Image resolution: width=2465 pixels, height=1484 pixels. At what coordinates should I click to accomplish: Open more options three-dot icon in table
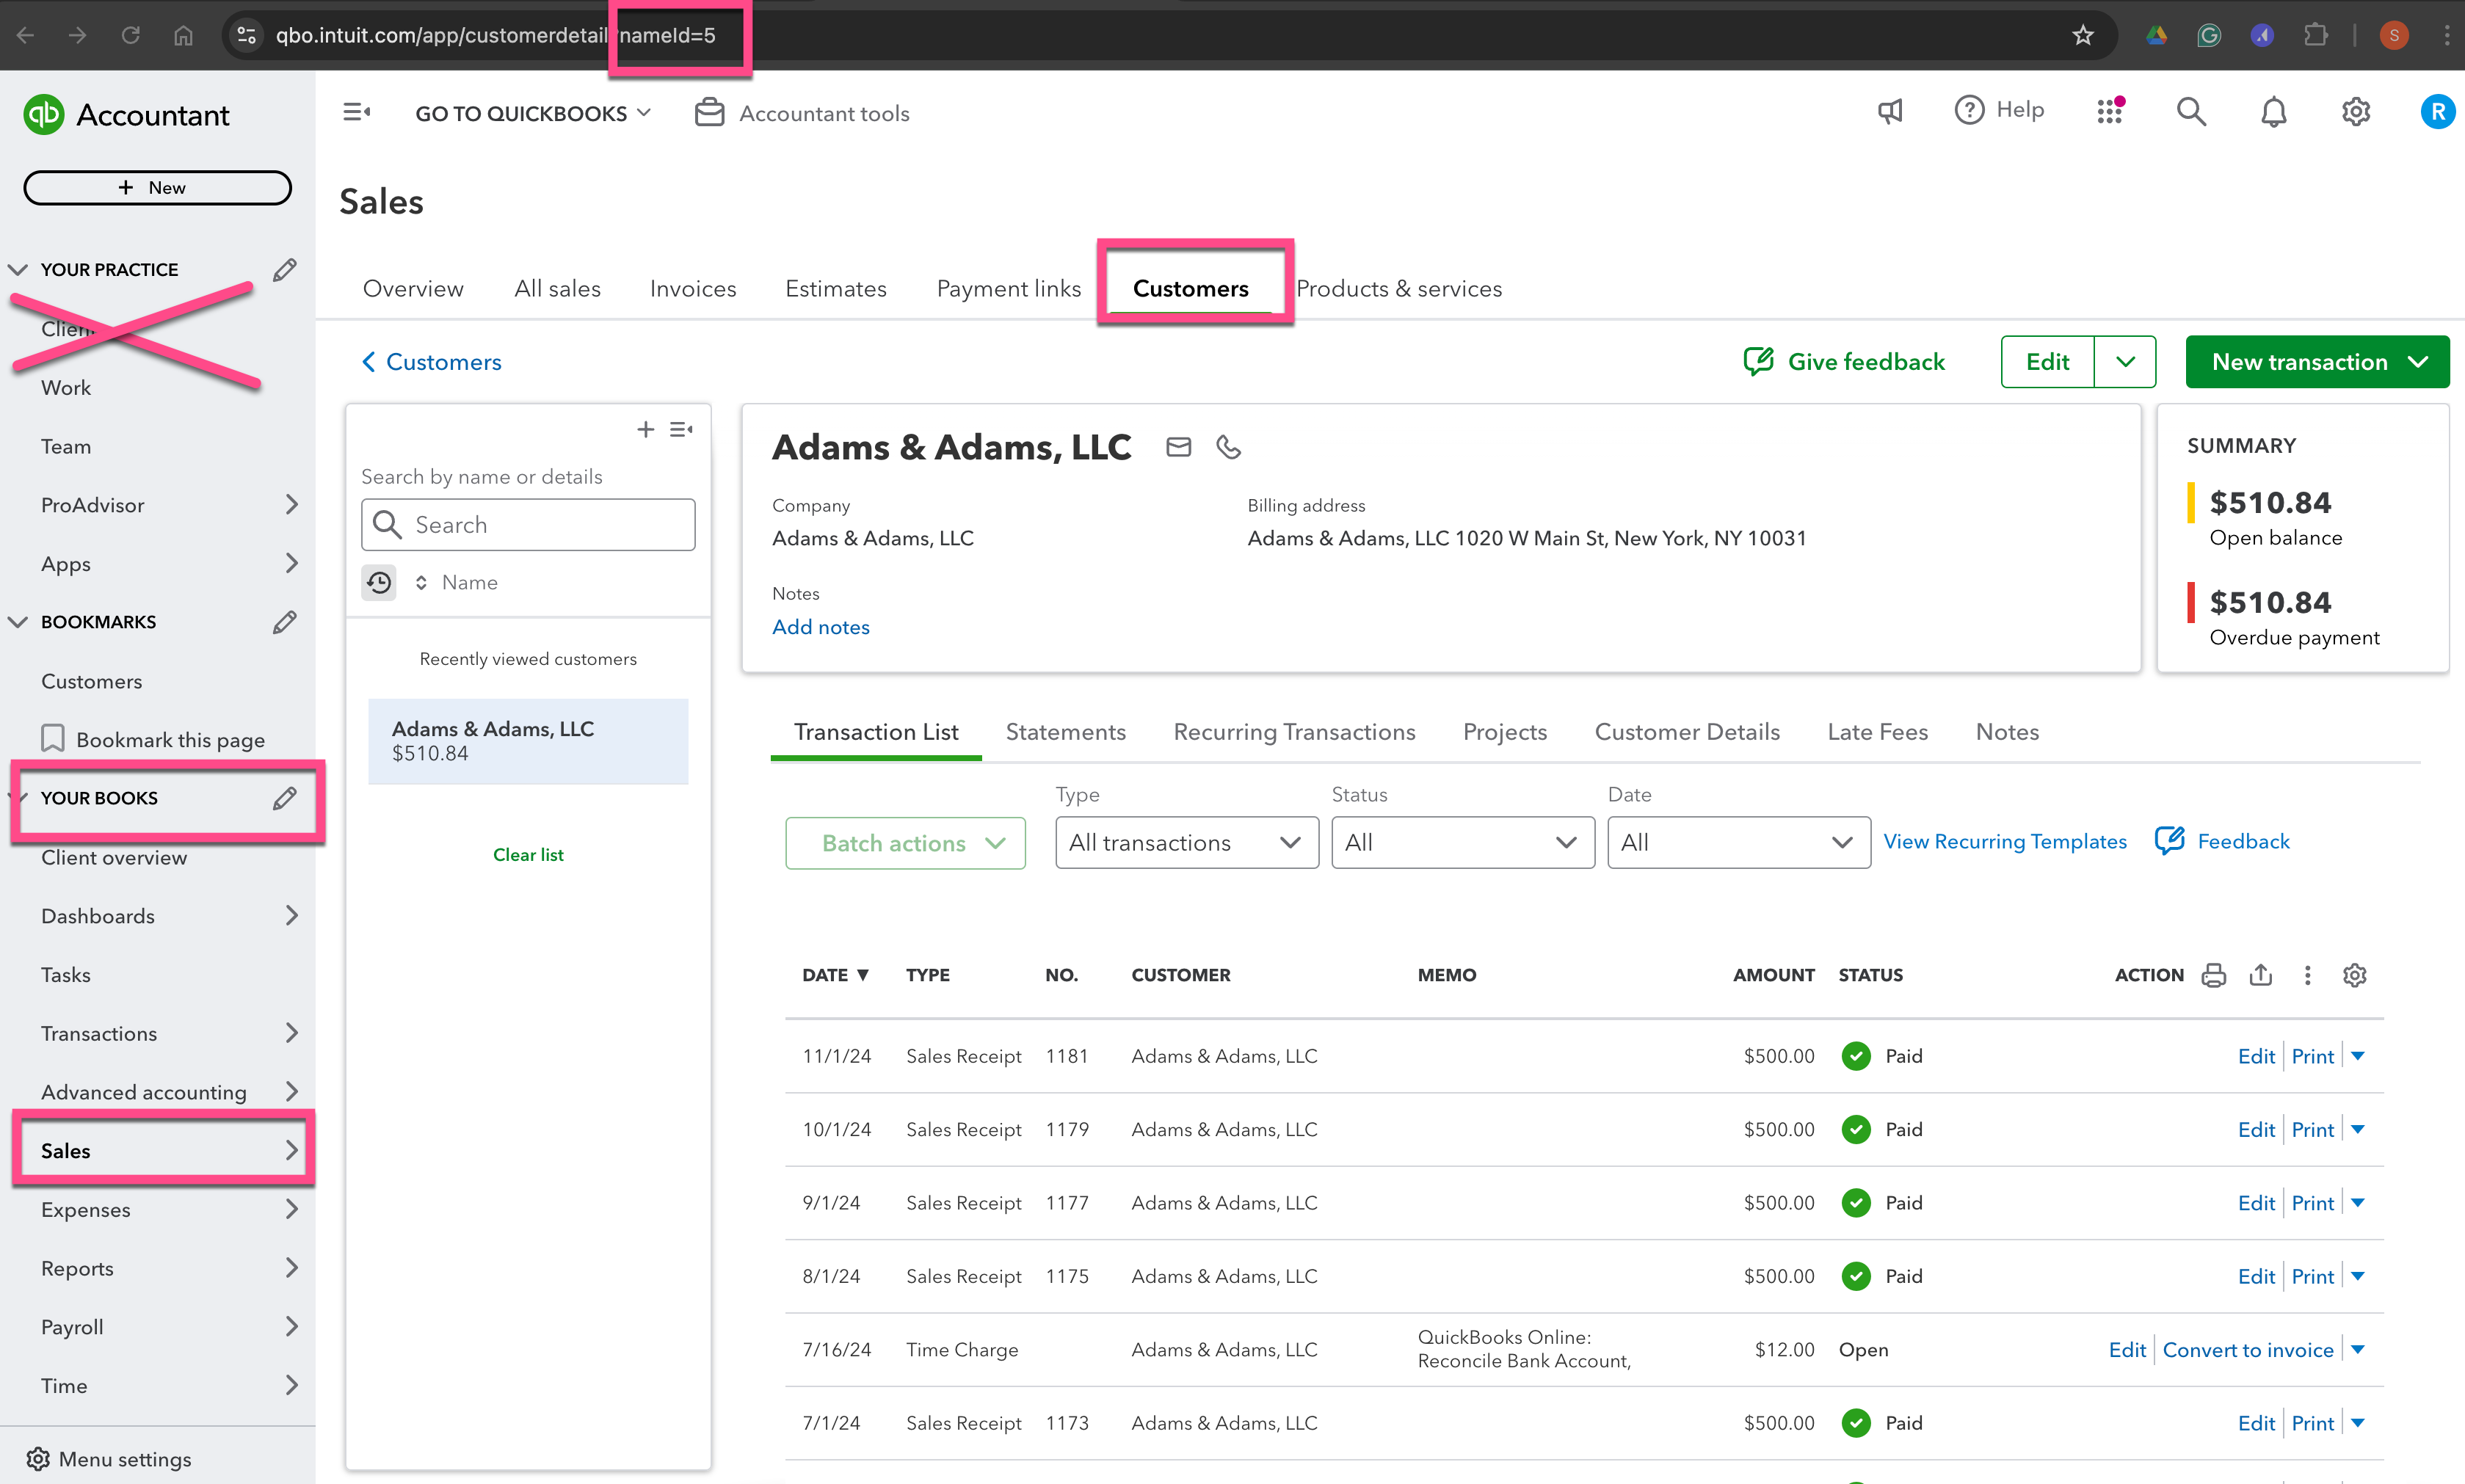pyautogui.click(x=2308, y=975)
